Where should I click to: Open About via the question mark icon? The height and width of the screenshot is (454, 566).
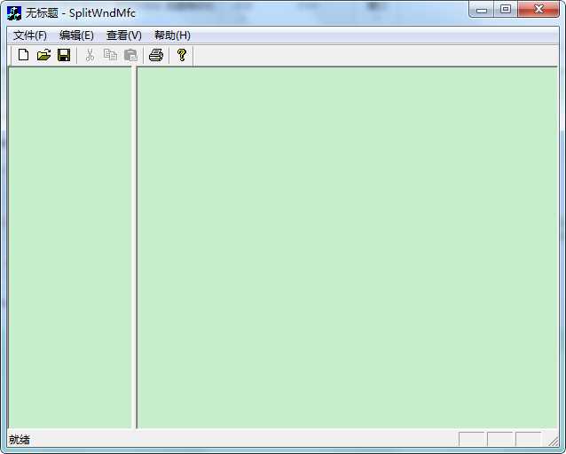[182, 55]
